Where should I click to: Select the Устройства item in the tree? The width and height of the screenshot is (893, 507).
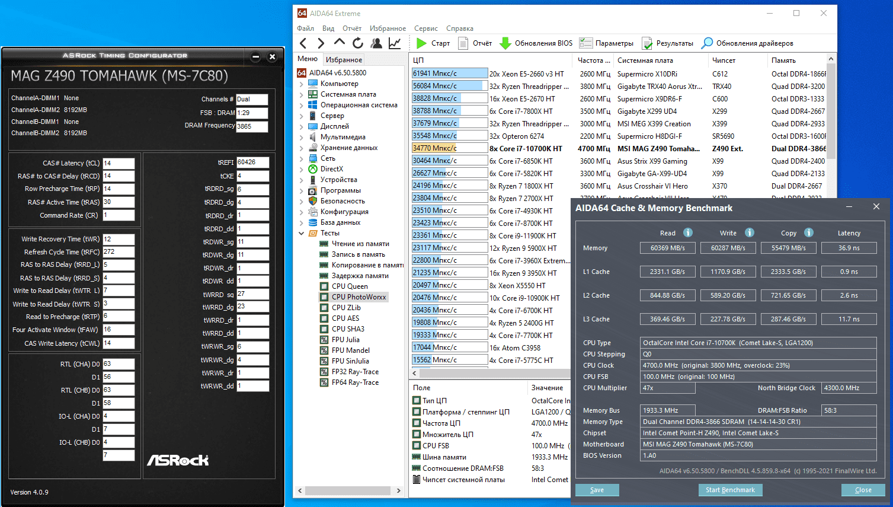(338, 180)
